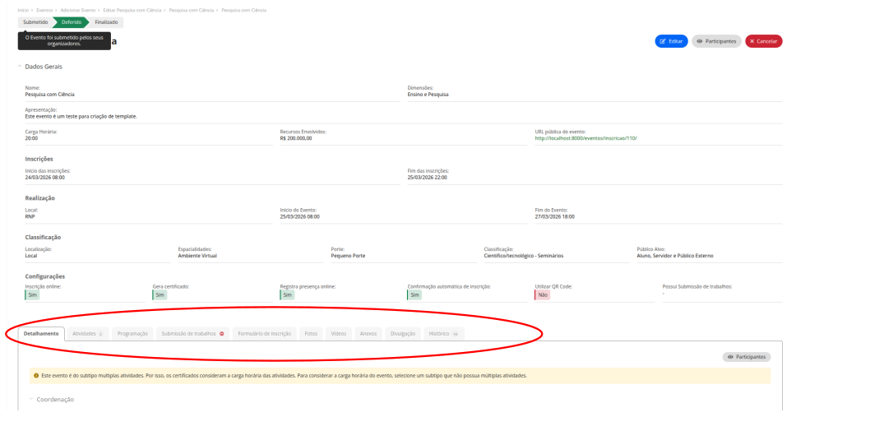This screenshot has height=431, width=870.
Task: Click the Pequeno Porte value
Action: tap(349, 256)
